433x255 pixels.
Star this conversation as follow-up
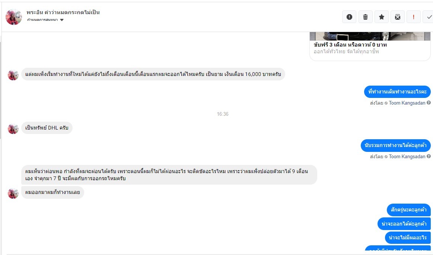381,17
